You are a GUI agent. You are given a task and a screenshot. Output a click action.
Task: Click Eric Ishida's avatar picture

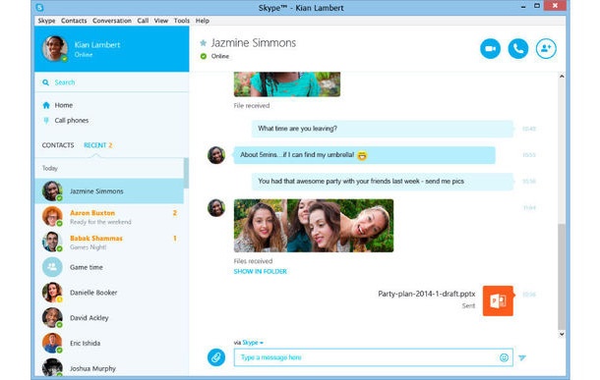[x=52, y=343]
